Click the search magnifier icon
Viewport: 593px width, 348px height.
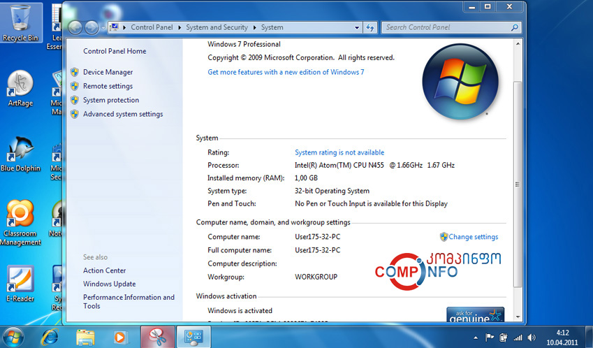pos(514,27)
